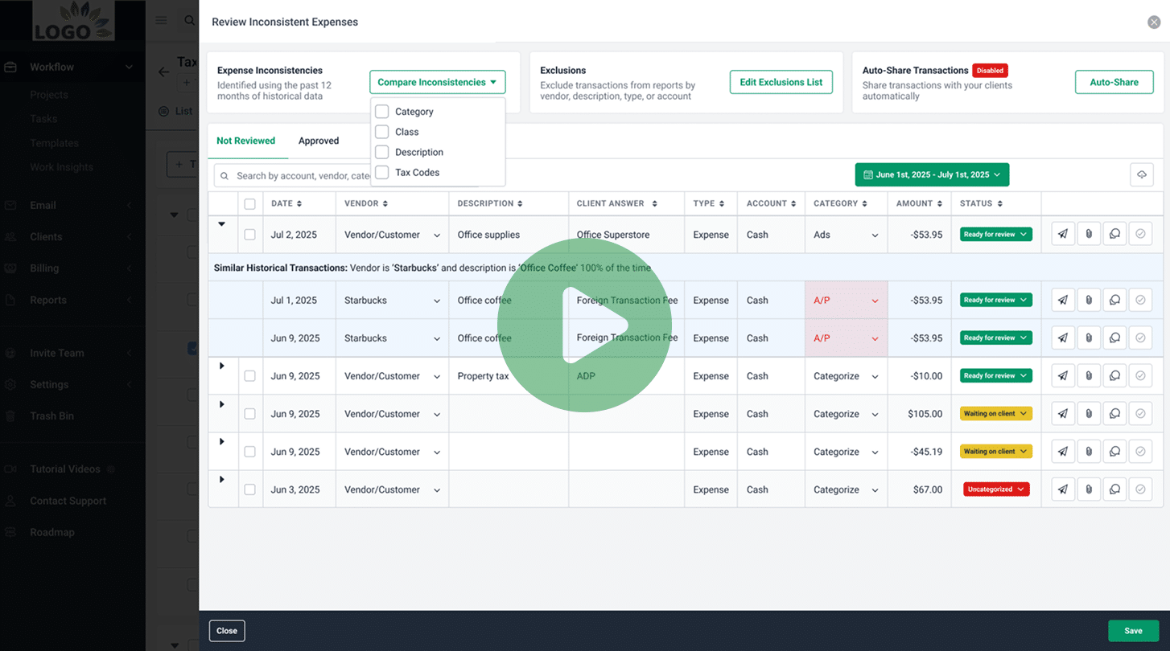Click the approve checkmark icon for Jul 2 row

[x=1140, y=235]
